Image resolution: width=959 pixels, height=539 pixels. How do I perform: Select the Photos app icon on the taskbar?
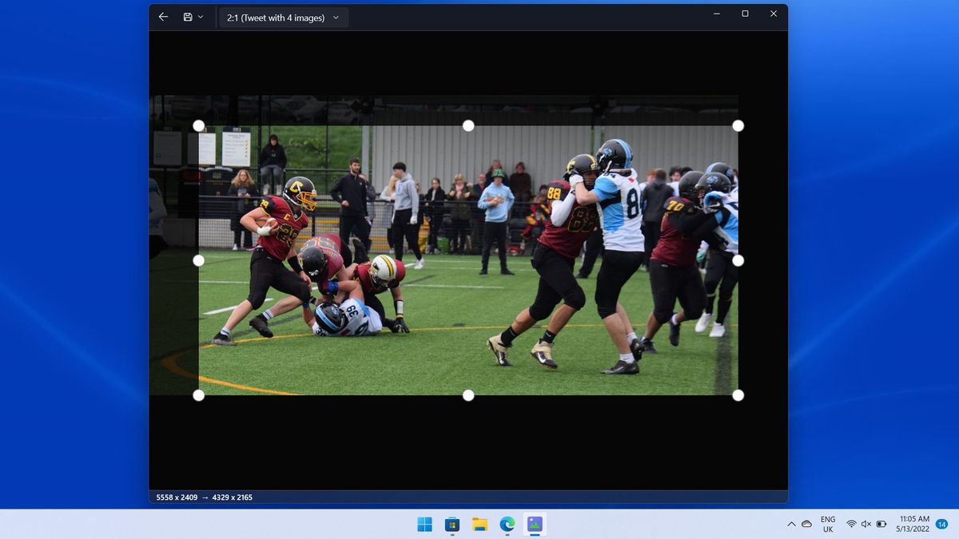click(x=534, y=525)
